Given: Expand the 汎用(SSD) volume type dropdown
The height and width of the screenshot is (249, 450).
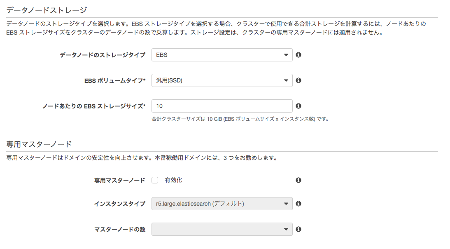Looking at the screenshot, I should click(x=222, y=80).
